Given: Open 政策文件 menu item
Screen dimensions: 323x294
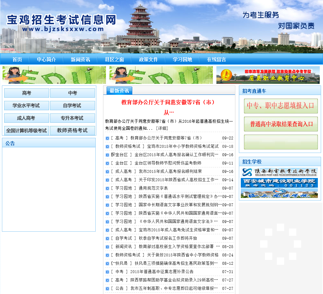Looking at the screenshot, I should click(148, 59).
